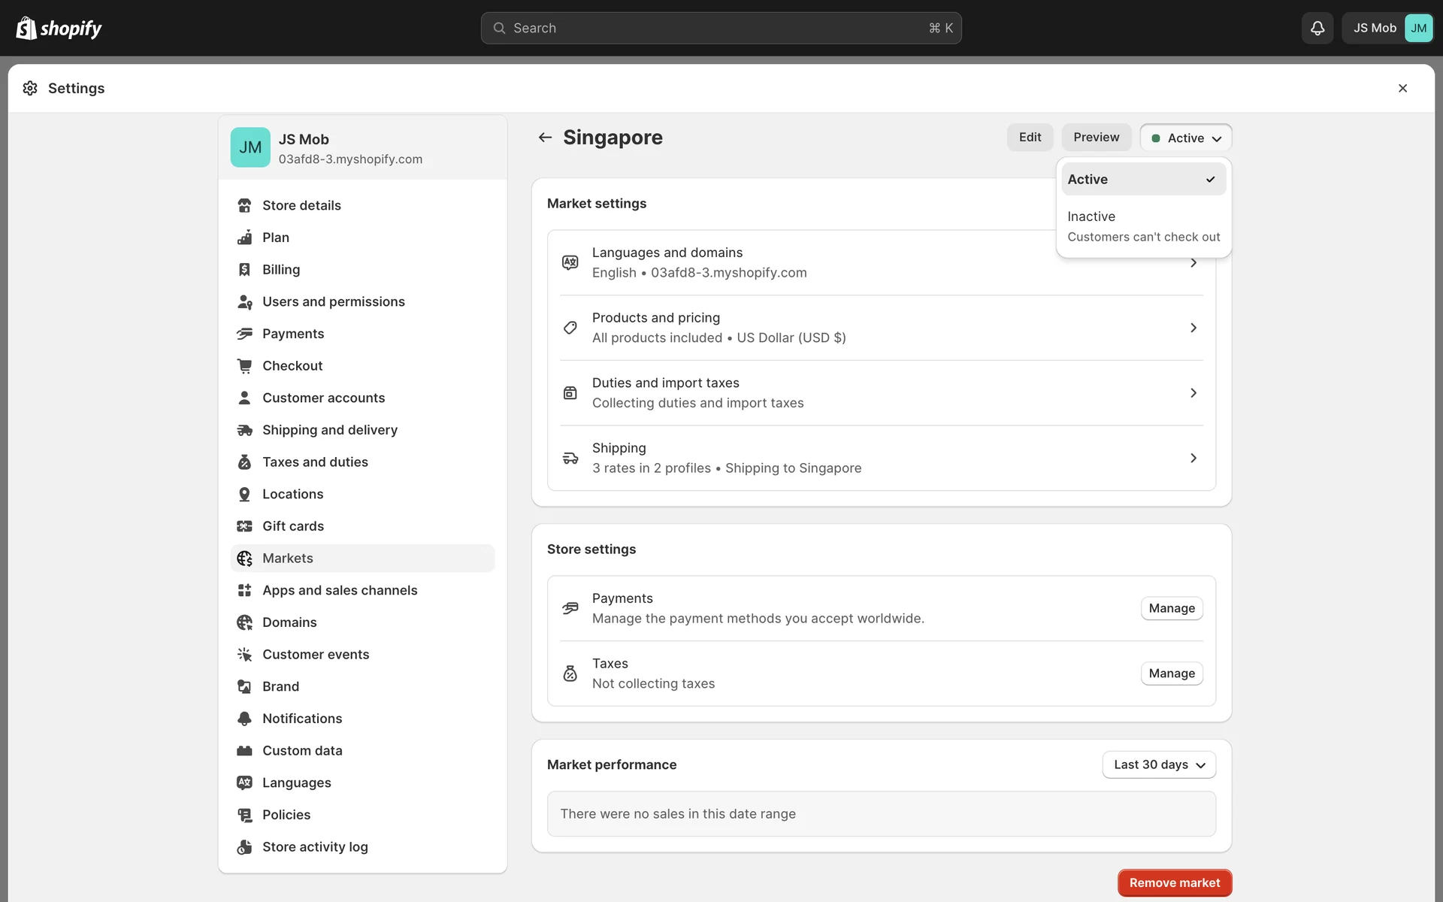Click the Shopify logo
Viewport: 1443px width, 902px height.
(x=59, y=28)
